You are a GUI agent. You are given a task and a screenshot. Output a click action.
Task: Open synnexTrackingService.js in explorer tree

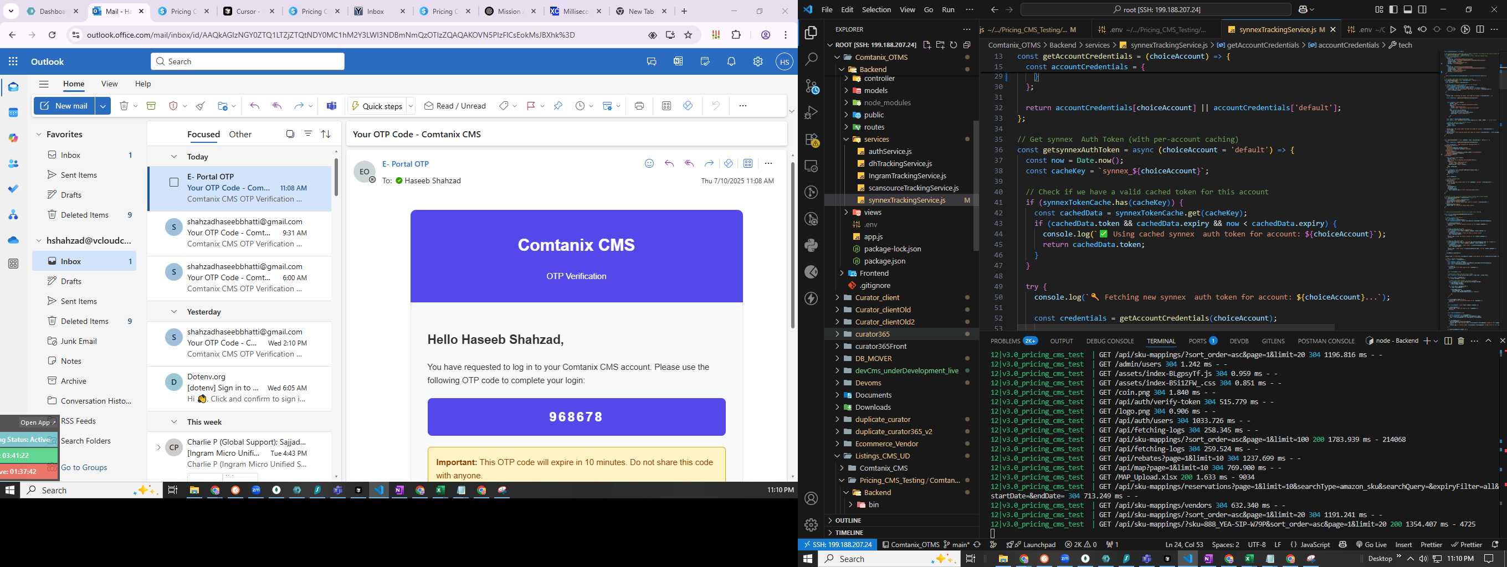(907, 200)
